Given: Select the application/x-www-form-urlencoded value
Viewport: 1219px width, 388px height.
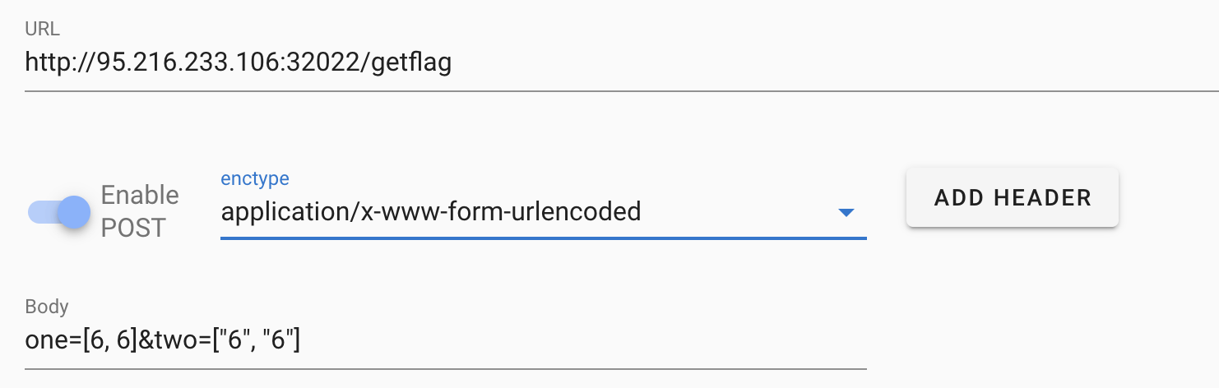Looking at the screenshot, I should pyautogui.click(x=431, y=212).
